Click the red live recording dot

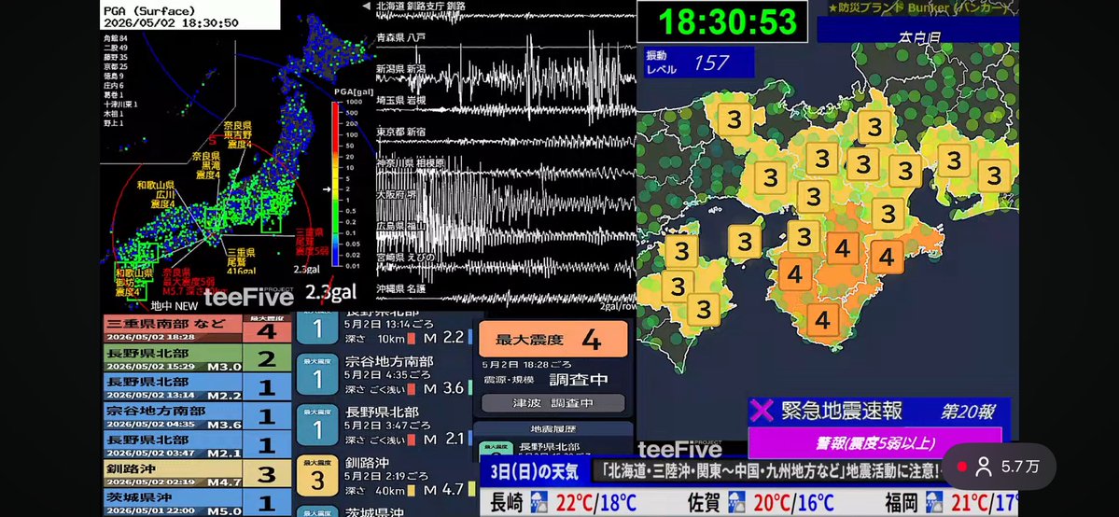(961, 467)
